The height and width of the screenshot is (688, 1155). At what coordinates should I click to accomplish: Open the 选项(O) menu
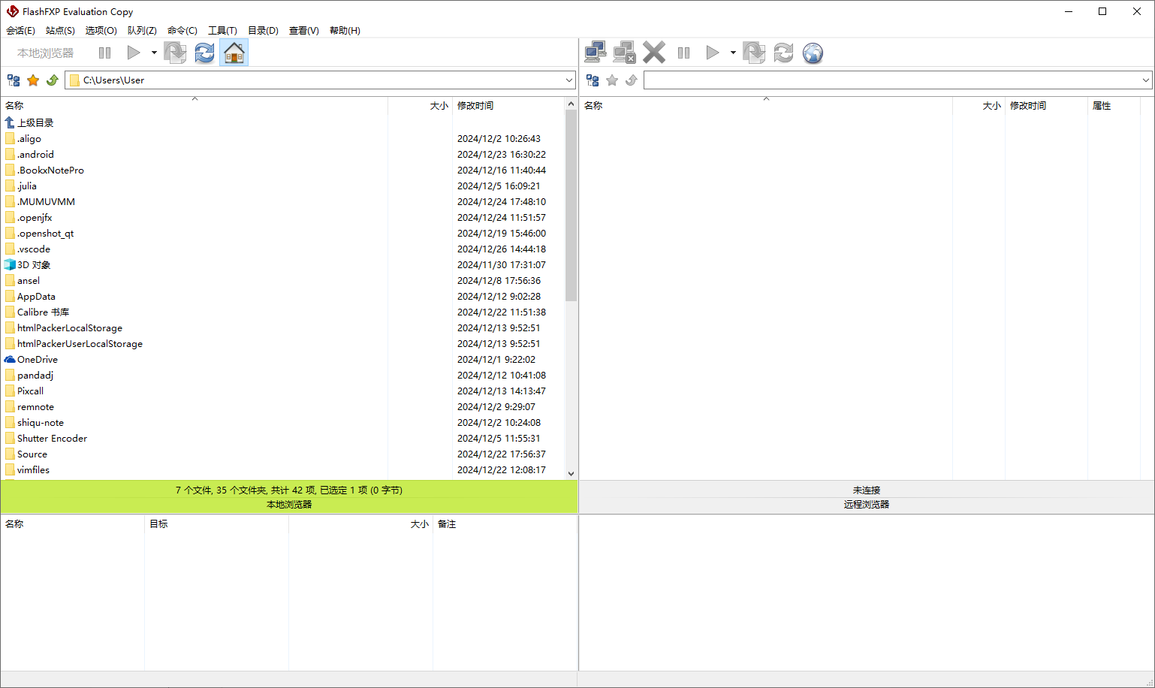[x=101, y=31]
